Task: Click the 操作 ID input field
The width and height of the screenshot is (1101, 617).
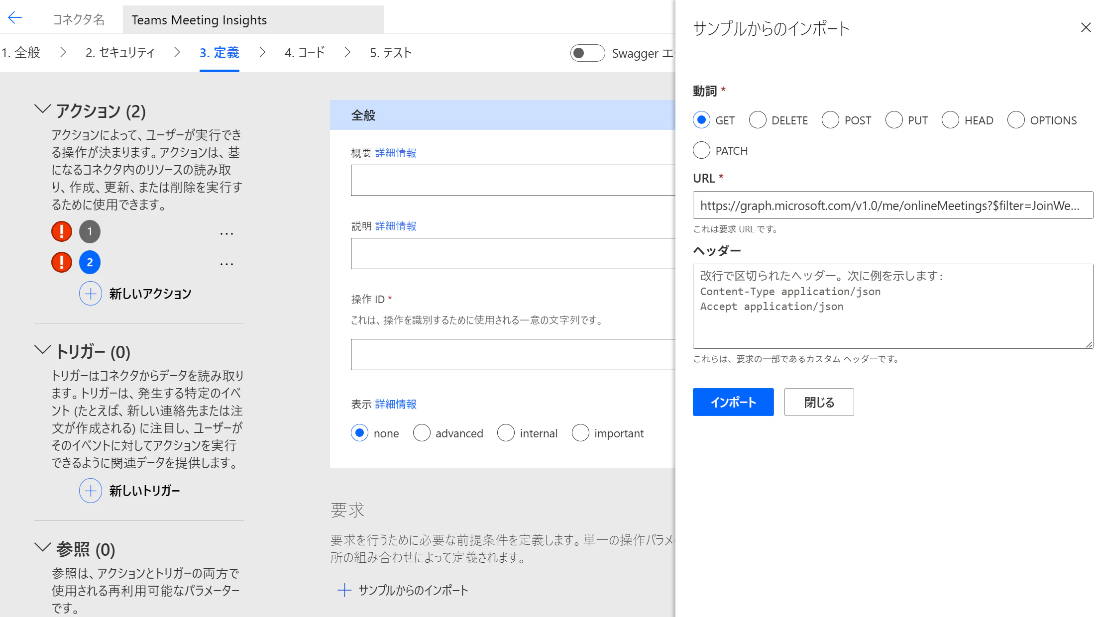Action: (513, 354)
